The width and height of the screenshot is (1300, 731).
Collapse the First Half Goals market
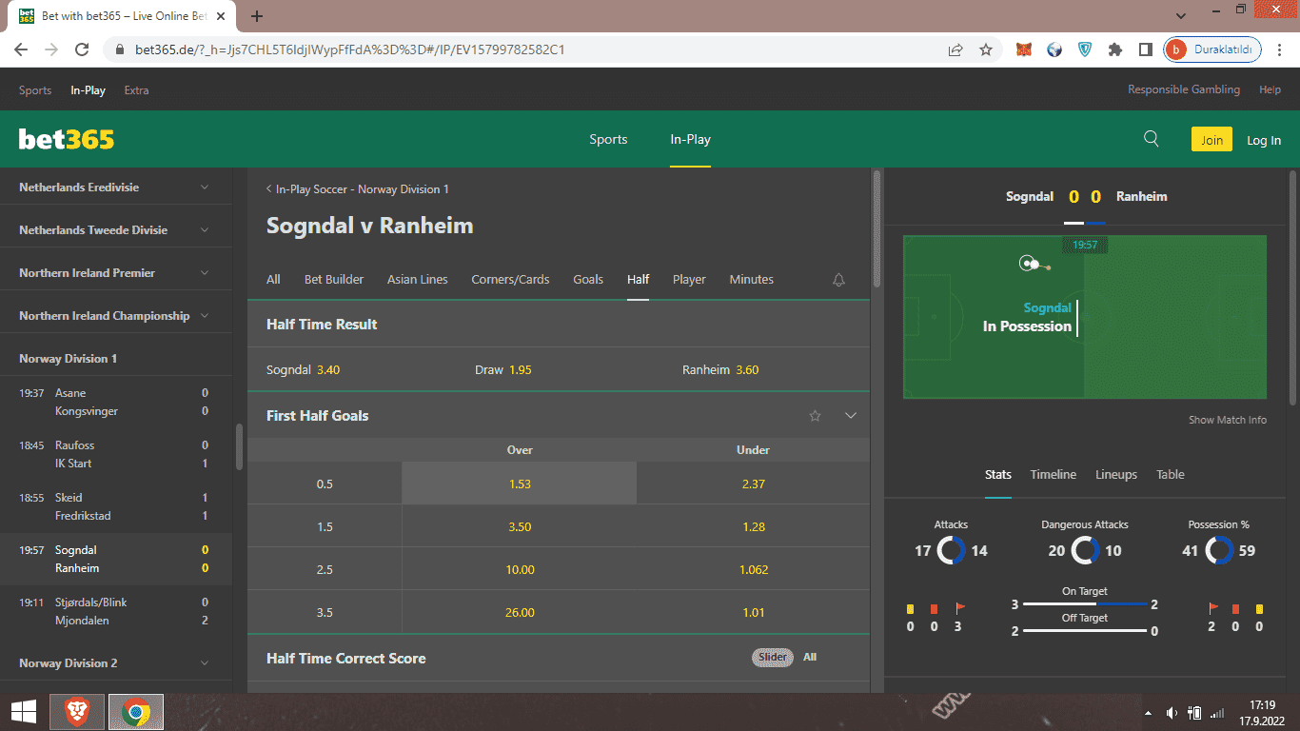click(851, 416)
